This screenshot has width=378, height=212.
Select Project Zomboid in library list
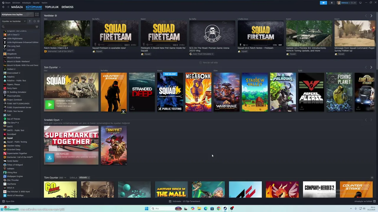coord(14,100)
